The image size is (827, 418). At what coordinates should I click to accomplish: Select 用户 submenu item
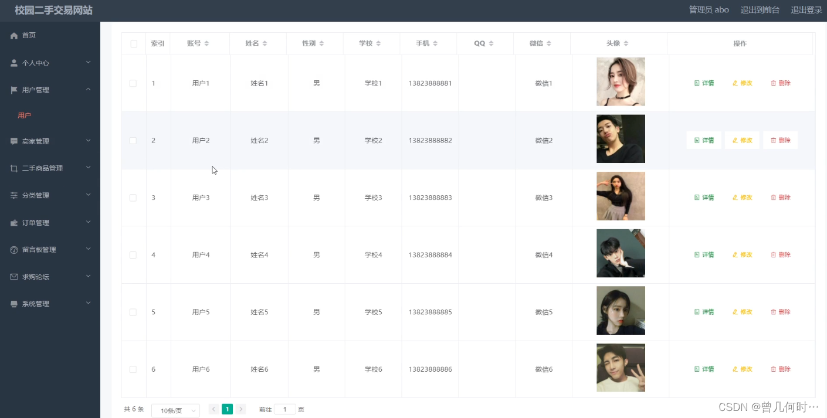tap(25, 115)
